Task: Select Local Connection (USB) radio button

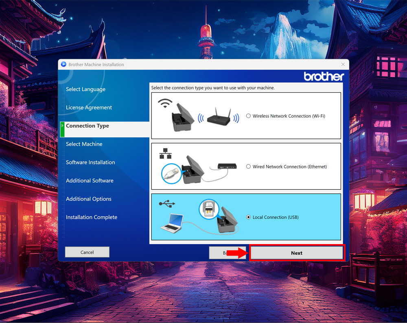Action: 248,217
